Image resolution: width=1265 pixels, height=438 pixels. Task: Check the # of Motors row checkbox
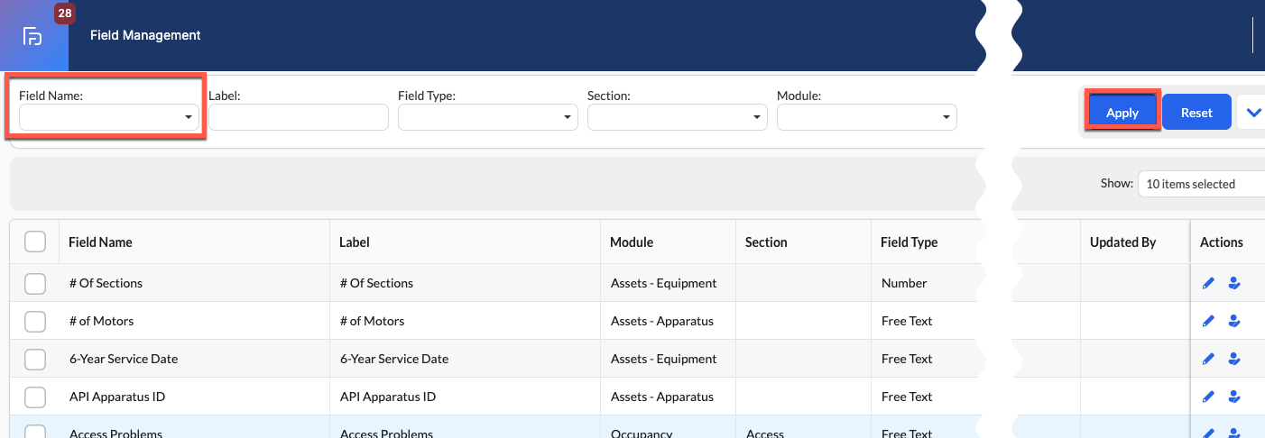pyautogui.click(x=35, y=321)
